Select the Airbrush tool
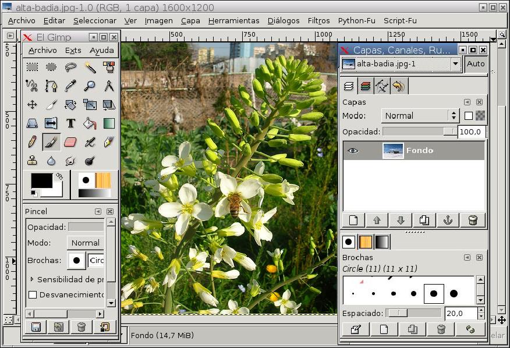 click(90, 142)
